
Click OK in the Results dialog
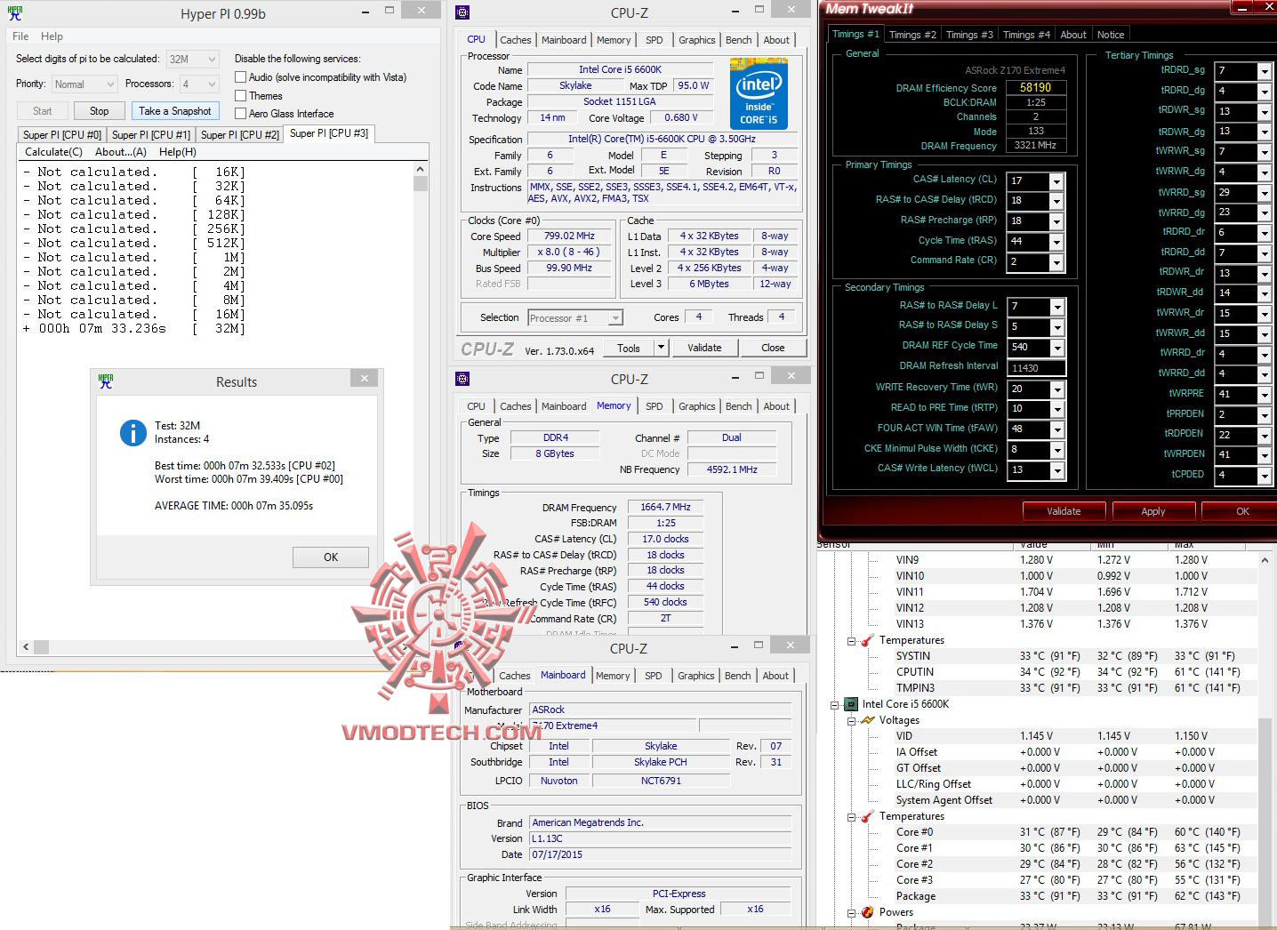(331, 557)
